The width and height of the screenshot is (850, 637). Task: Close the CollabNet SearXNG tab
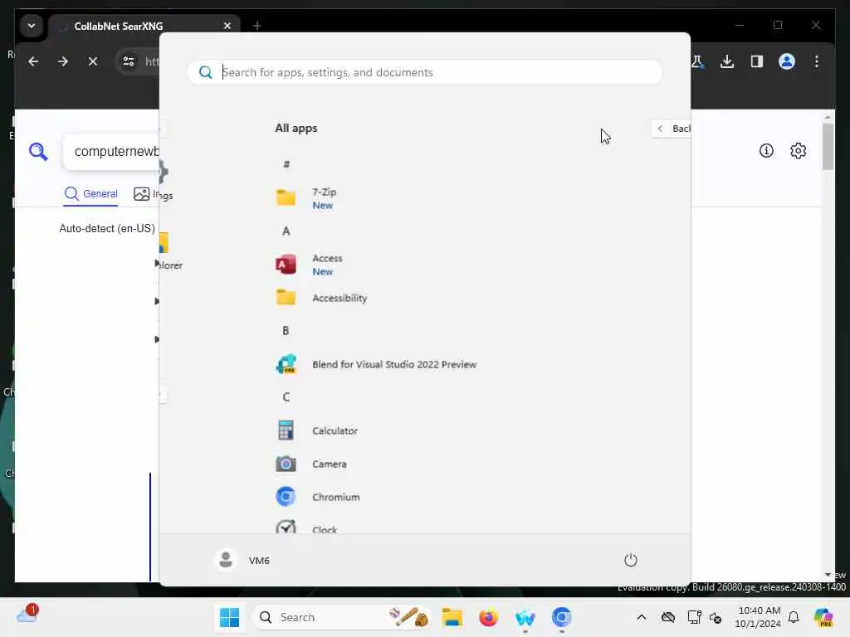click(x=227, y=26)
